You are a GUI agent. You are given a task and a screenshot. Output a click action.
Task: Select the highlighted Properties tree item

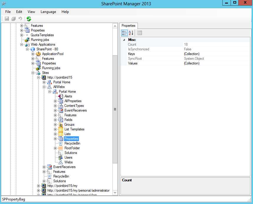(x=71, y=139)
